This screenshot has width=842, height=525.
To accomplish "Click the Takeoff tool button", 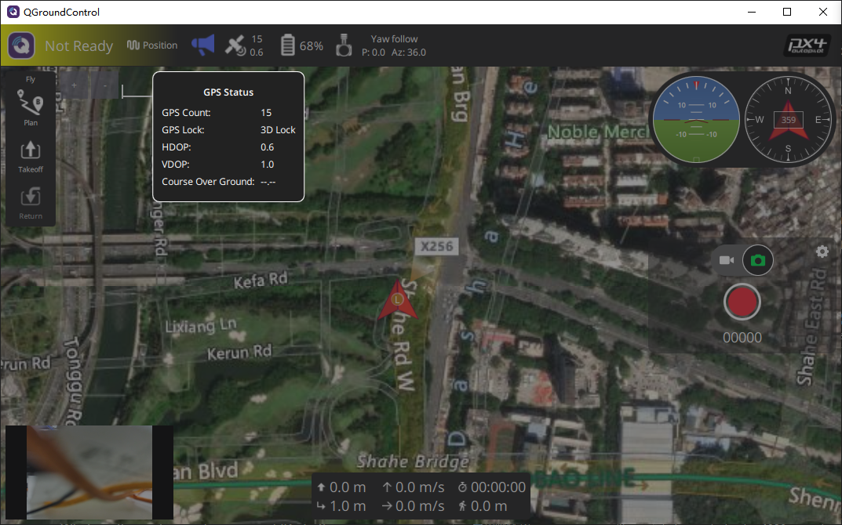I will [x=31, y=157].
